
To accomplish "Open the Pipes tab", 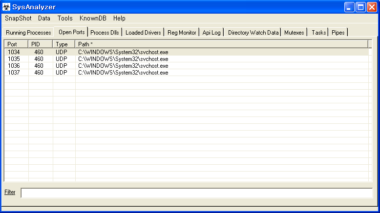I will click(x=338, y=33).
